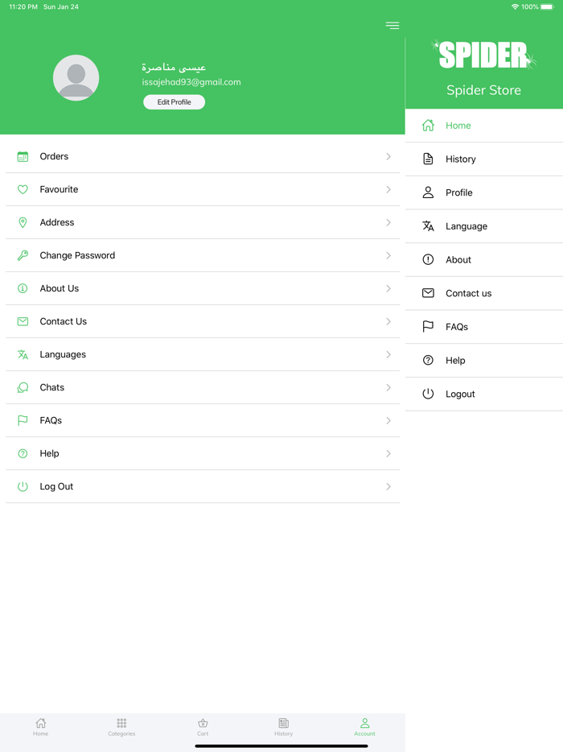The height and width of the screenshot is (752, 563).
Task: Expand the Address row chevron
Action: pos(388,222)
